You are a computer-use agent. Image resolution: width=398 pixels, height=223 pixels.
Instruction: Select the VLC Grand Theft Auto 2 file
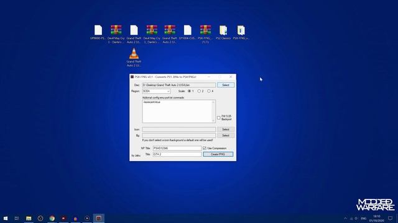[x=134, y=58]
